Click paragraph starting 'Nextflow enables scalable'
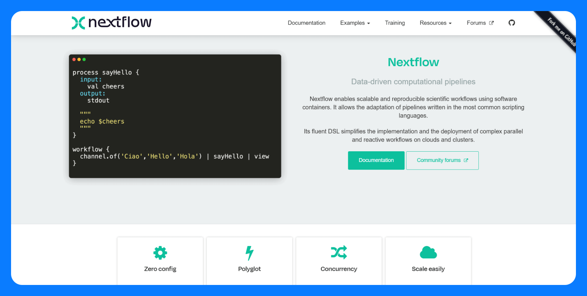The height and width of the screenshot is (296, 587). (413, 107)
